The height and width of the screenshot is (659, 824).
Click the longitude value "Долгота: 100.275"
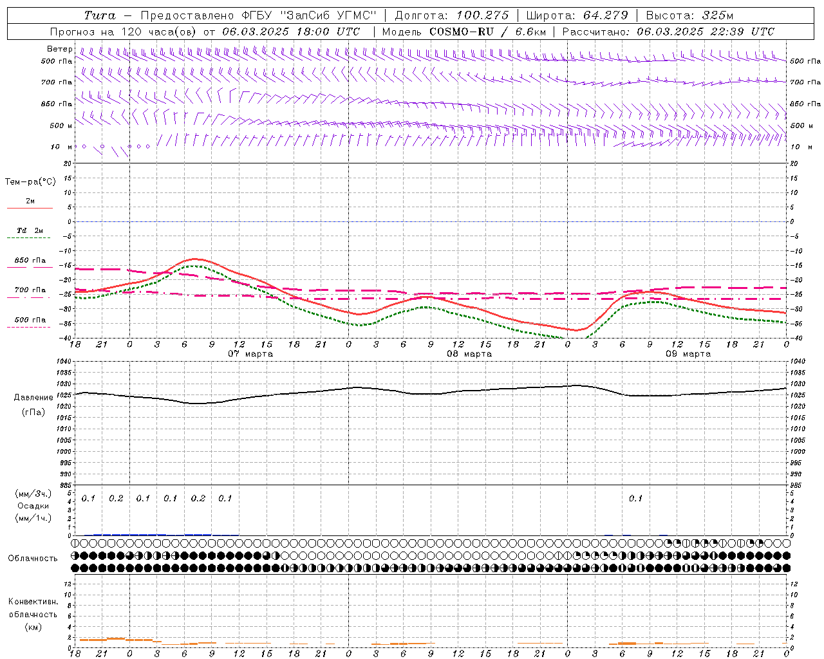tap(452, 15)
